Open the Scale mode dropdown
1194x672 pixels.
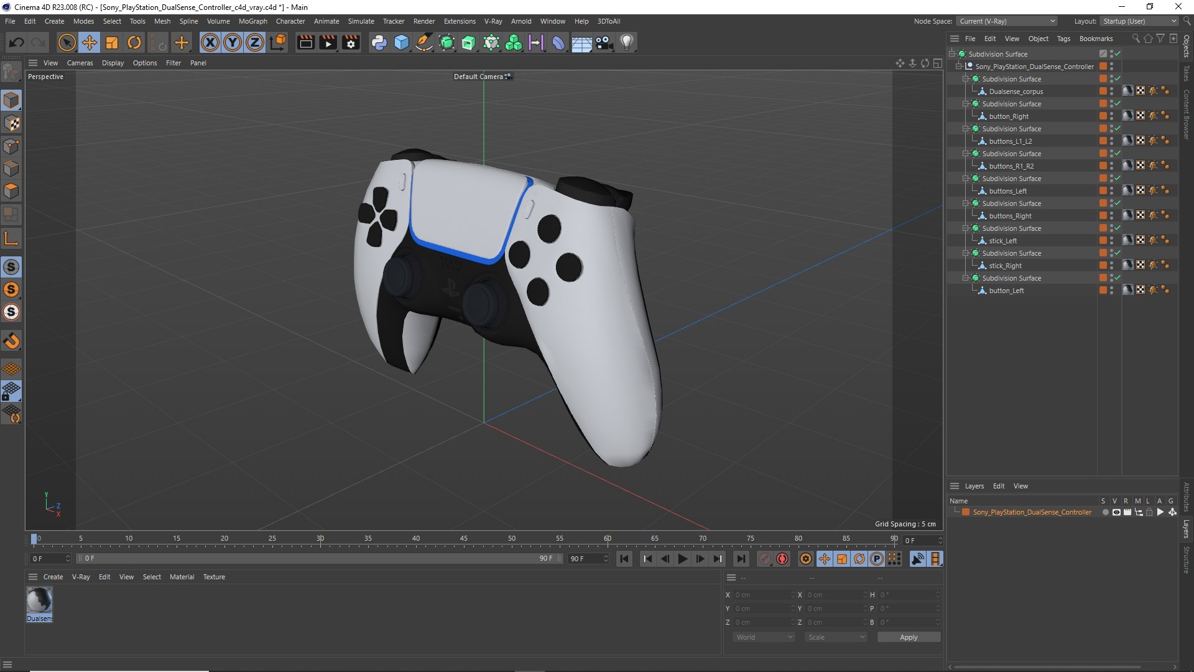coord(836,637)
